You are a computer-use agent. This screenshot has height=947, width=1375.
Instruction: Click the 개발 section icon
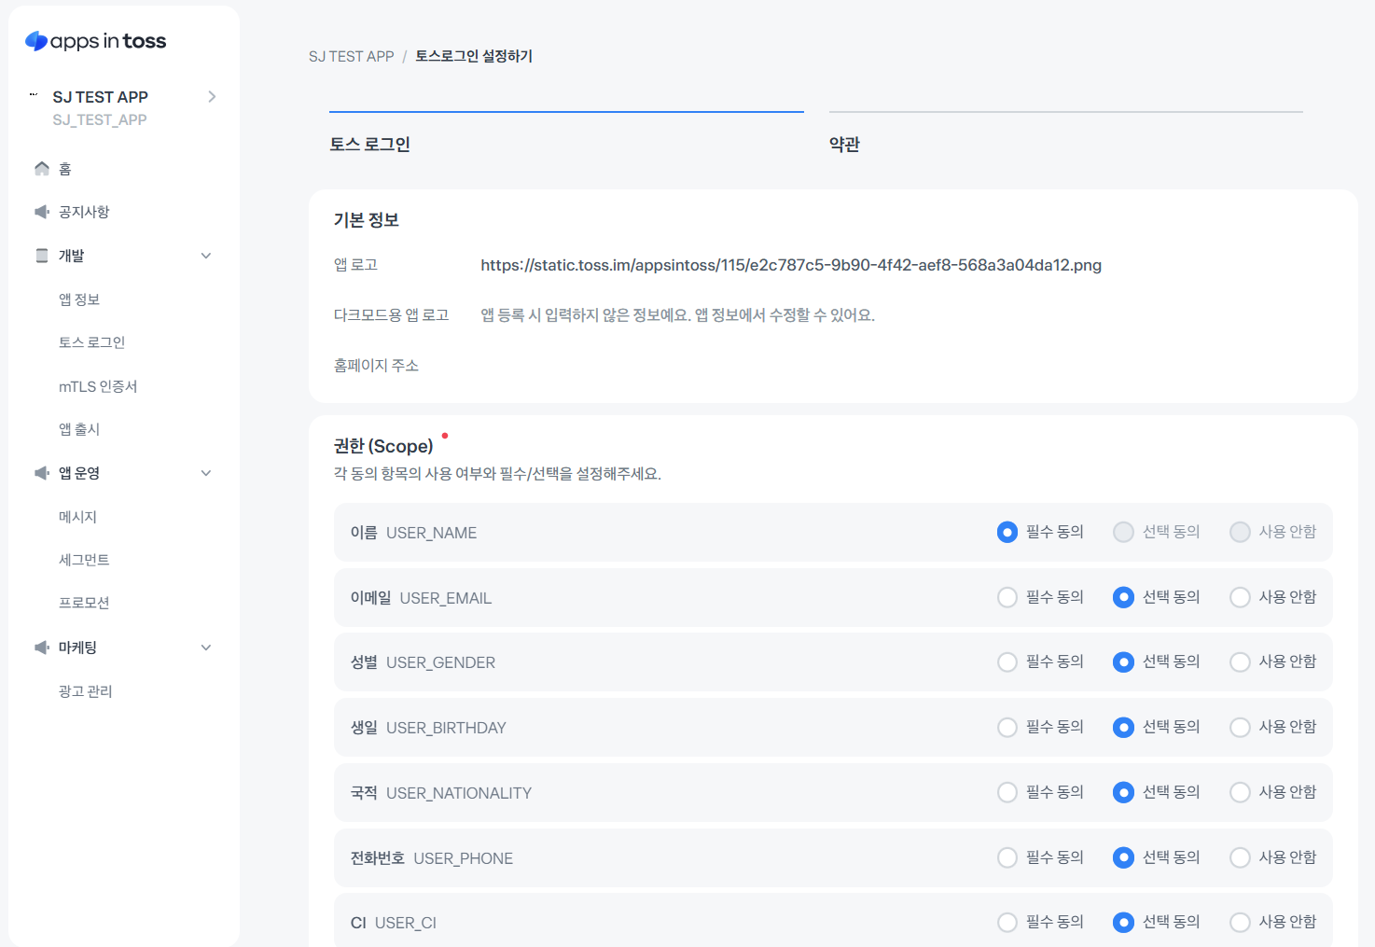[42, 256]
